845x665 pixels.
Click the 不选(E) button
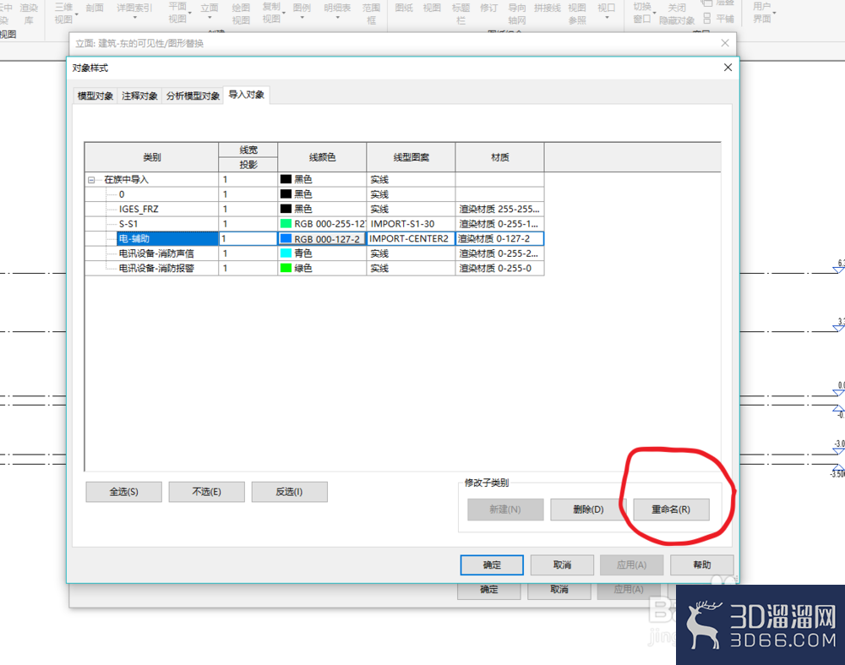[x=207, y=492]
